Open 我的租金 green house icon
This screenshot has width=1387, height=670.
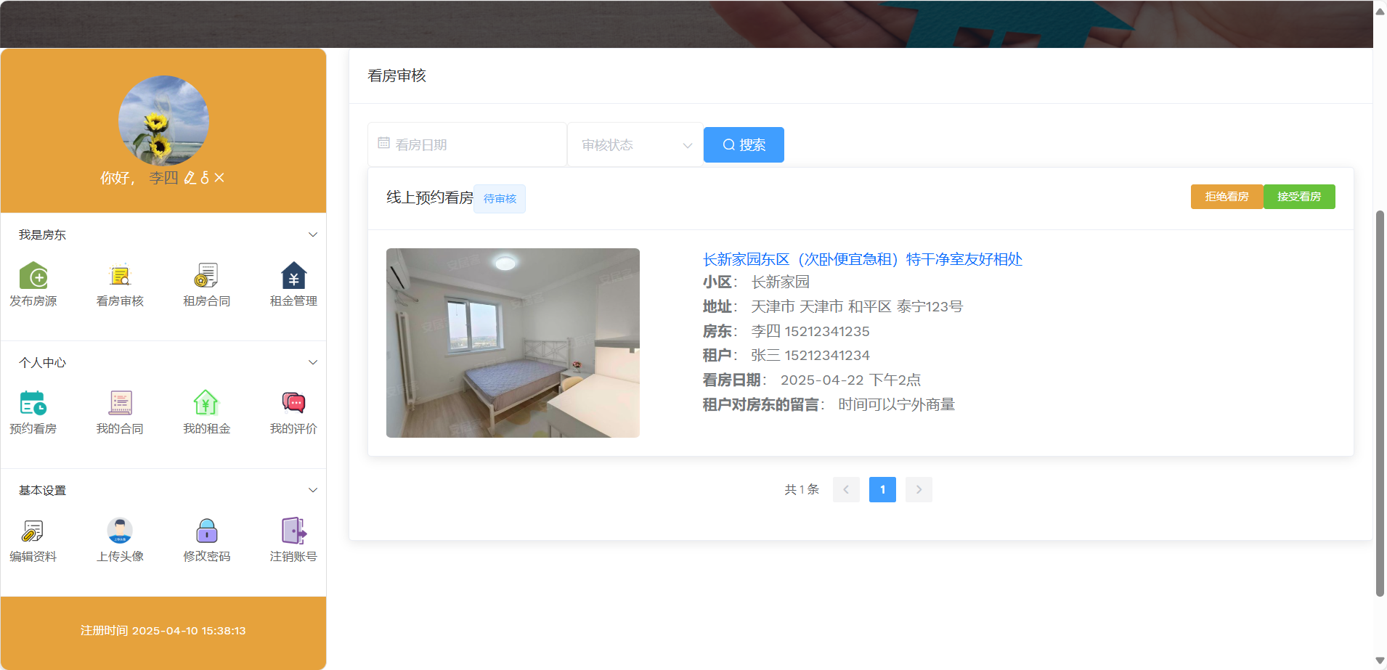206,404
